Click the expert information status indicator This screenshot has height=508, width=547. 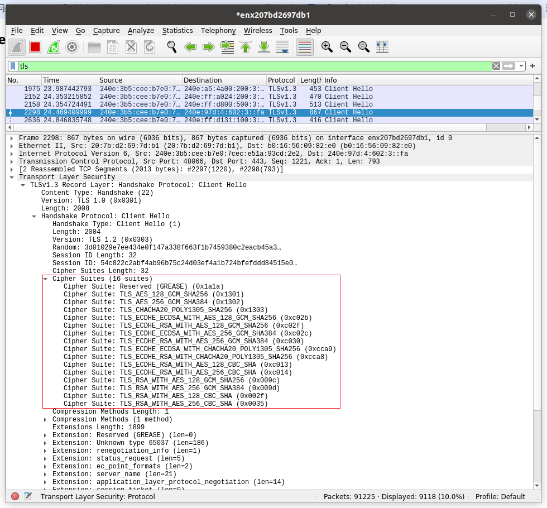[x=15, y=496]
